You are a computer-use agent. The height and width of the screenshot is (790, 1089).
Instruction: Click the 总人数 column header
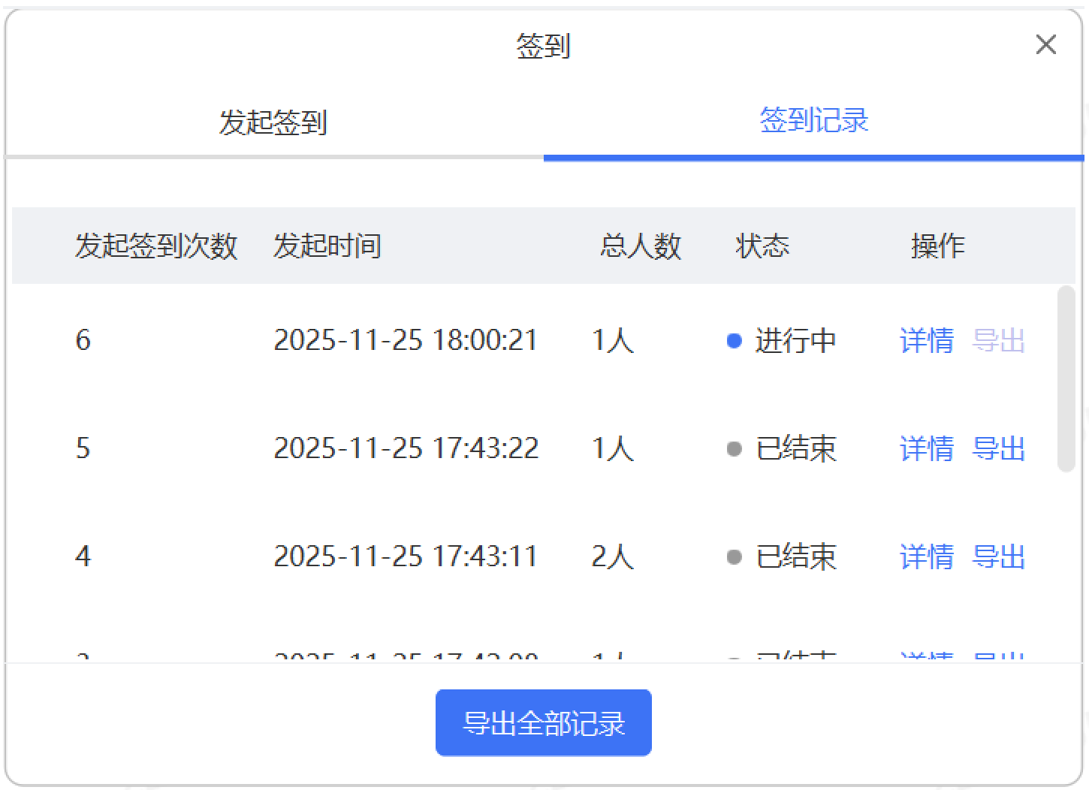[640, 246]
